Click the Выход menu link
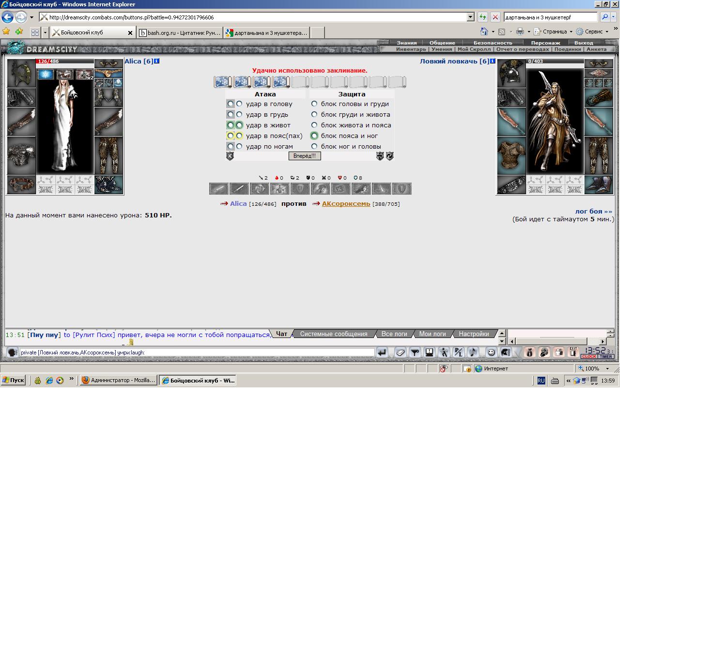This screenshot has width=722, height=645. coord(584,43)
